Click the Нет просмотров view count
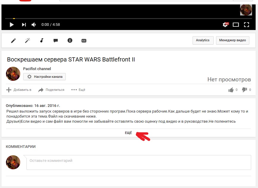 (229, 80)
